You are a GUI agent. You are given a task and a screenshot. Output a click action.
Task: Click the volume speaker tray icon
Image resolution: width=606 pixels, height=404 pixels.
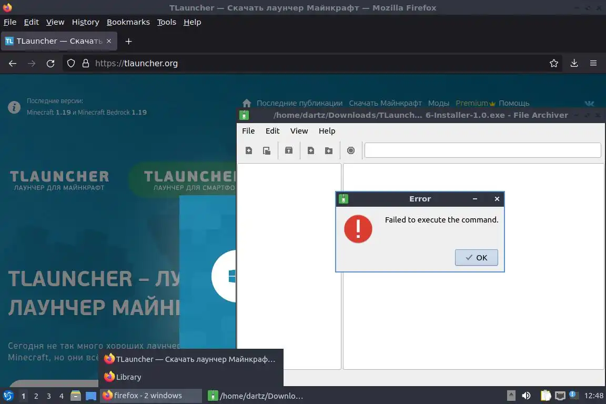[527, 396]
